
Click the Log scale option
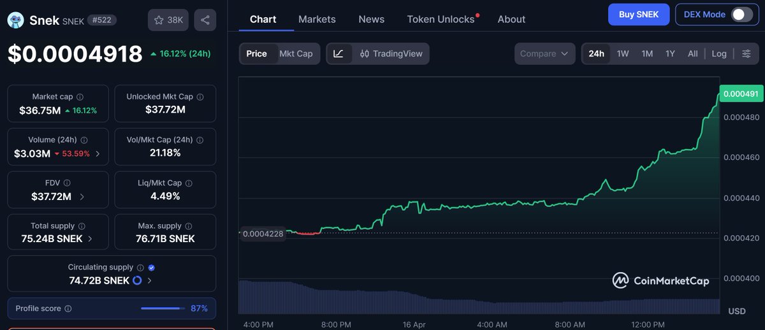point(719,54)
